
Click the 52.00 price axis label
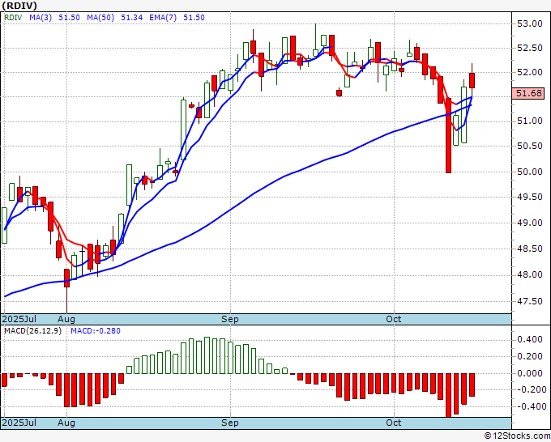[530, 72]
